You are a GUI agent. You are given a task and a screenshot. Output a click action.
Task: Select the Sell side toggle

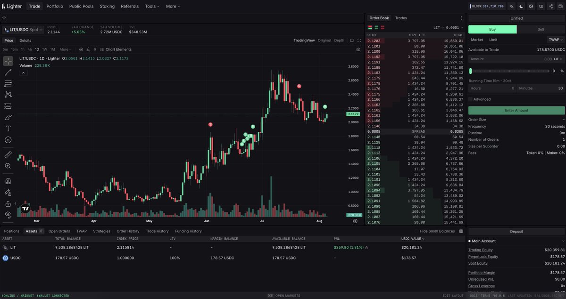pyautogui.click(x=541, y=29)
